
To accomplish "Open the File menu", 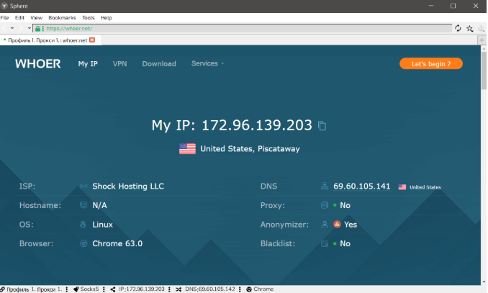I will pos(4,18).
